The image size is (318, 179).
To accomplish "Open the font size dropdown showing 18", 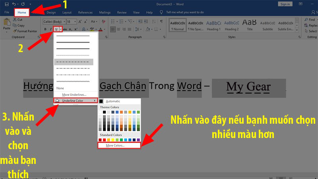I will click(72, 21).
